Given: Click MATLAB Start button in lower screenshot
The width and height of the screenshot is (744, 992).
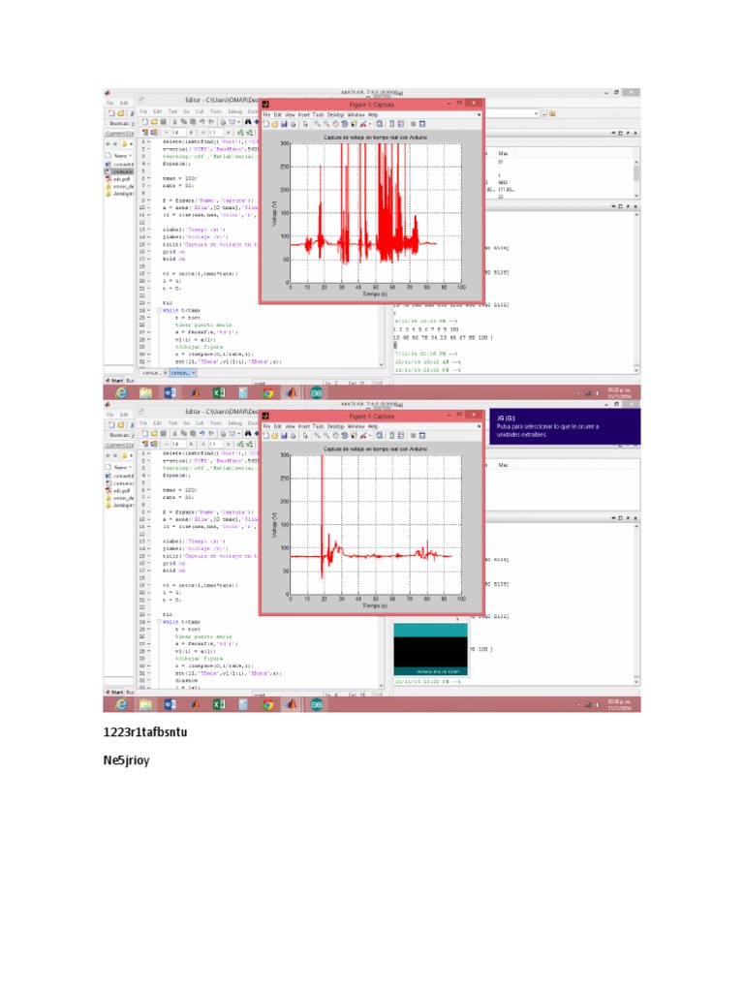Looking at the screenshot, I should tap(114, 692).
